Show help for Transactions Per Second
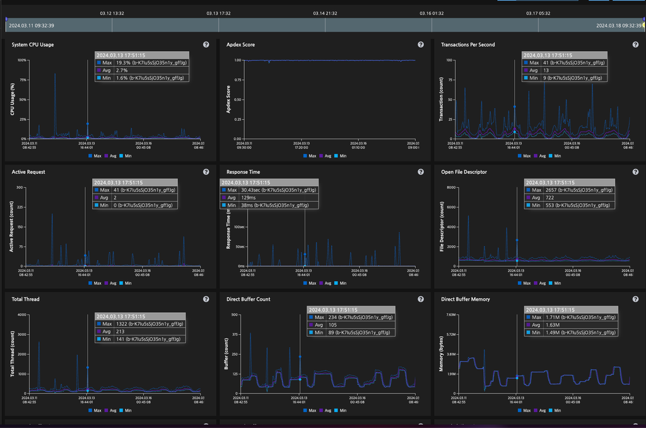 tap(635, 45)
